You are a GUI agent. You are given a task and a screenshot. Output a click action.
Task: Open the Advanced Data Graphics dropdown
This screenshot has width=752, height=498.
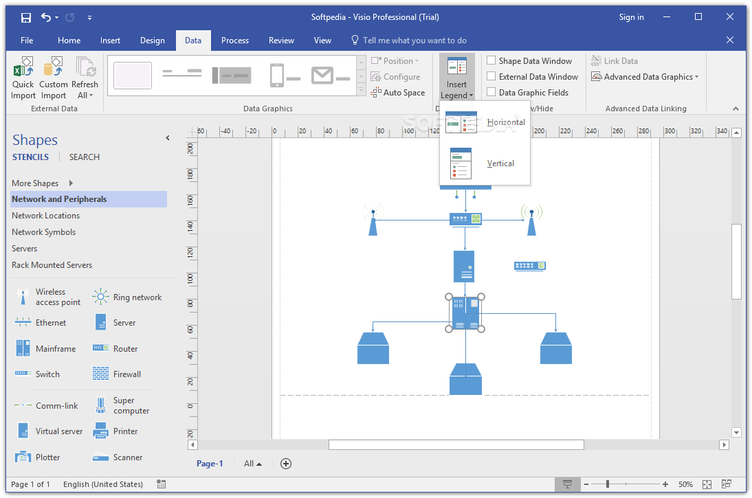tap(645, 77)
